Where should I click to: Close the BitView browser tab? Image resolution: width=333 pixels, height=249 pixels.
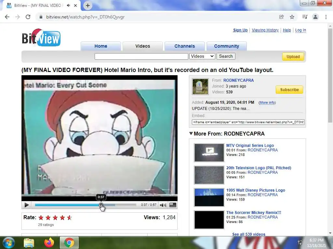75,6
